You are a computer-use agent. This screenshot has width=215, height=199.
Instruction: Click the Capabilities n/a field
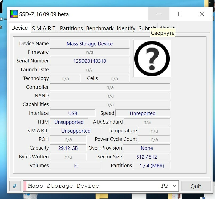click(x=110, y=104)
